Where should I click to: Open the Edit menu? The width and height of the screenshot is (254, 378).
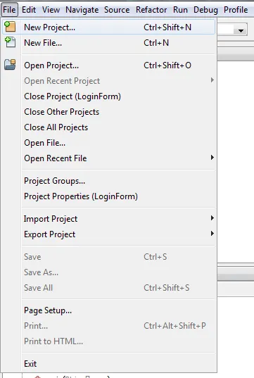click(x=29, y=10)
